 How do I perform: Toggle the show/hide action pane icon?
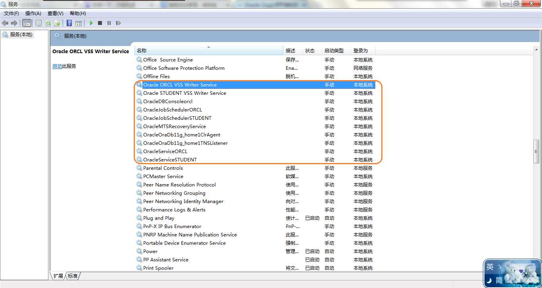[x=79, y=23]
